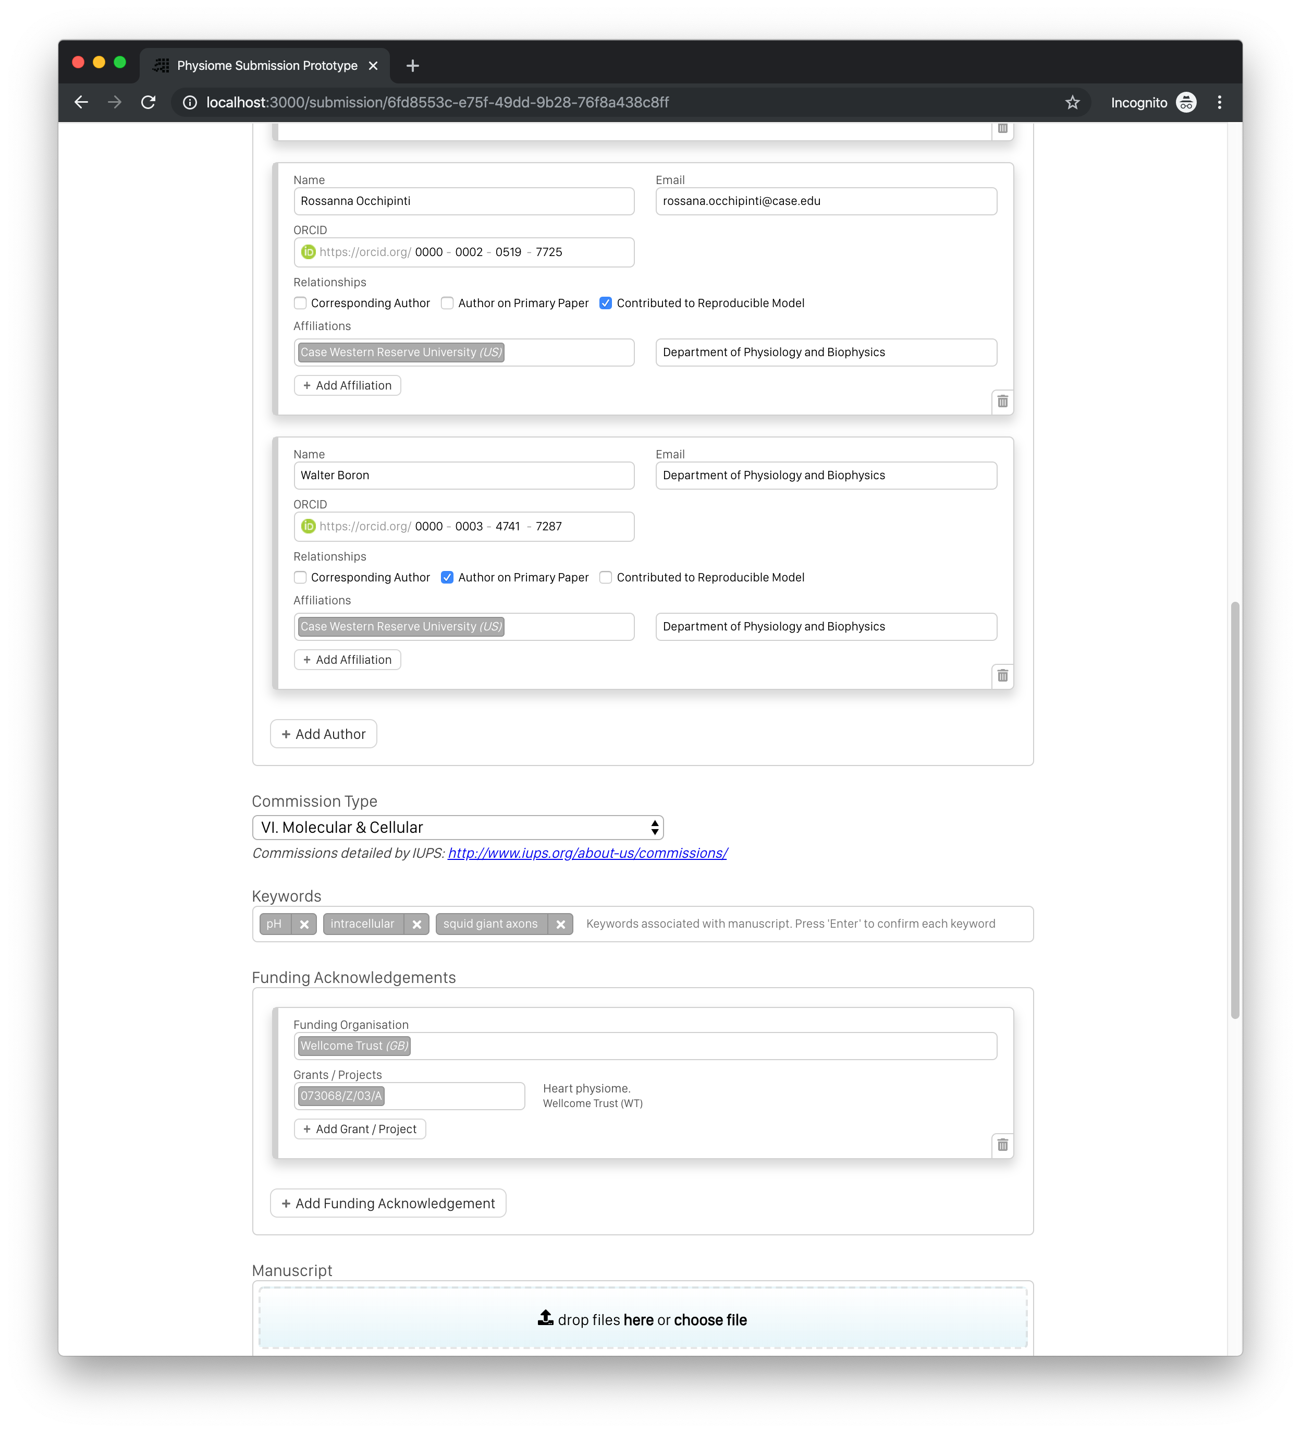Check Corresponding Author for Rossanna Occhipinti
Viewport: 1301px width, 1433px height.
pyautogui.click(x=301, y=303)
